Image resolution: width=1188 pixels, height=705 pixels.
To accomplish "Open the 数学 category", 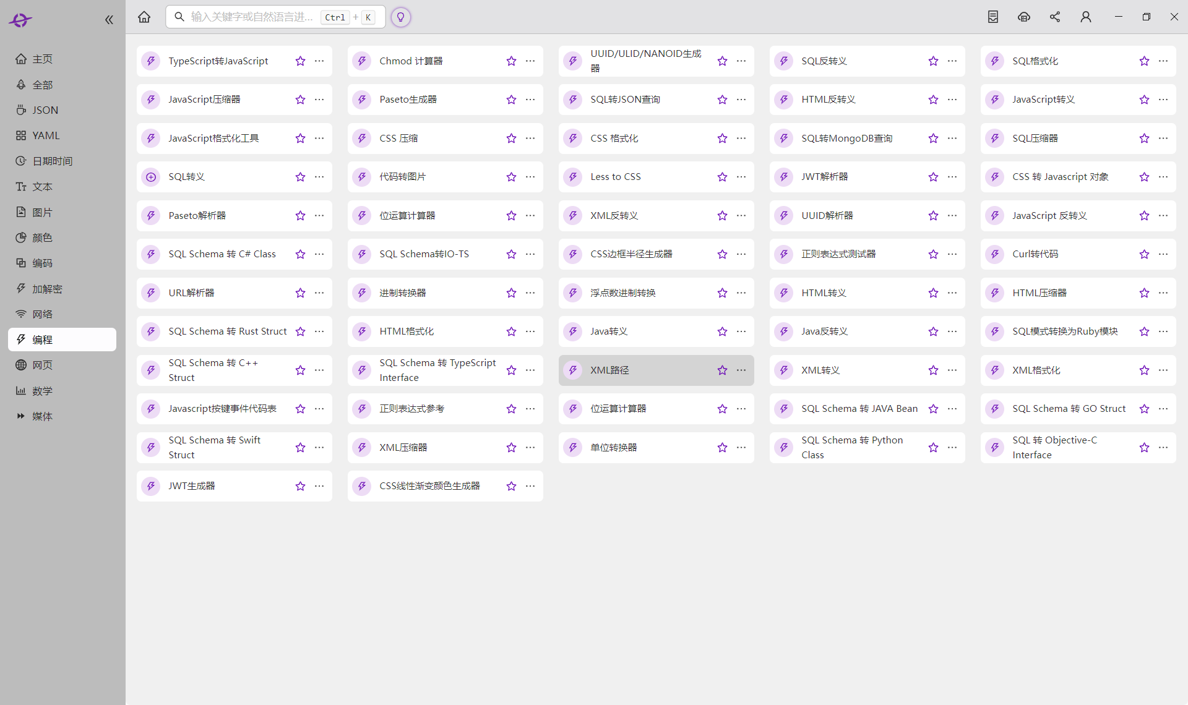I will [62, 391].
